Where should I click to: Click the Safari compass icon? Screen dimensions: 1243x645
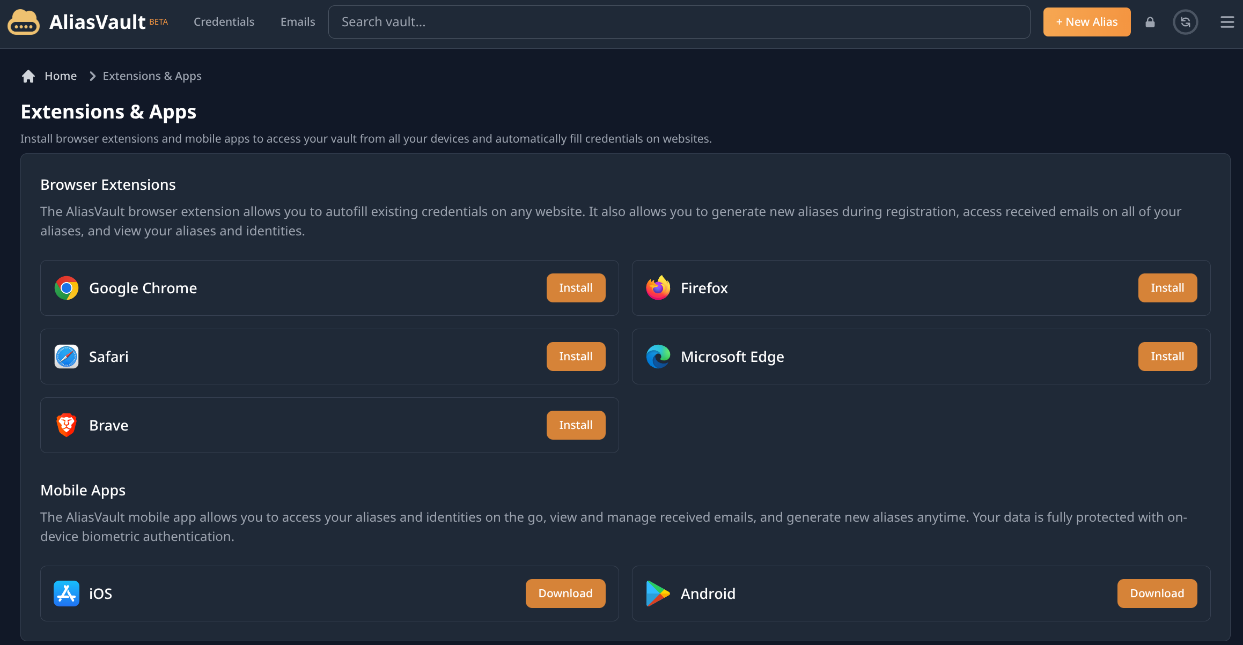pyautogui.click(x=67, y=357)
